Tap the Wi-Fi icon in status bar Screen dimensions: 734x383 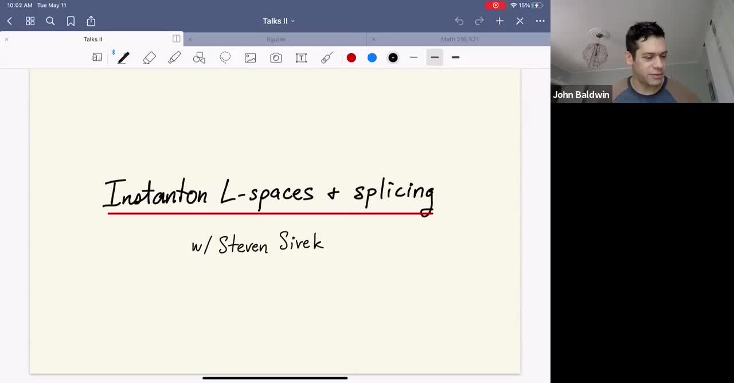pyautogui.click(x=513, y=5)
